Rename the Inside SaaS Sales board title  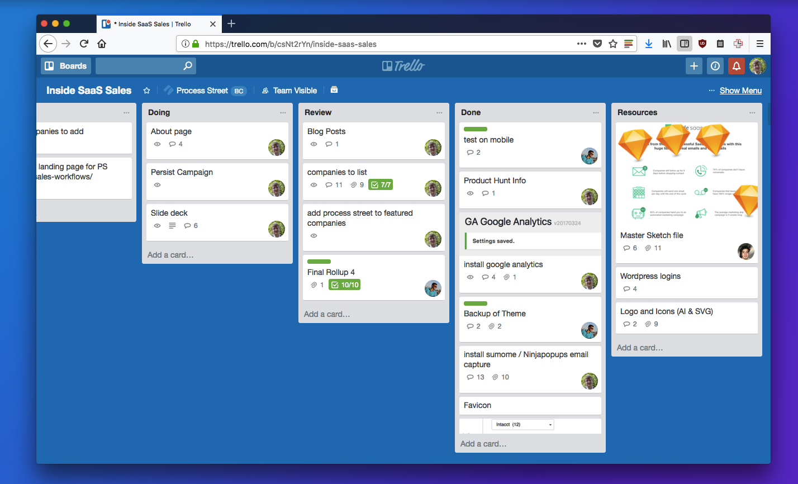(89, 91)
